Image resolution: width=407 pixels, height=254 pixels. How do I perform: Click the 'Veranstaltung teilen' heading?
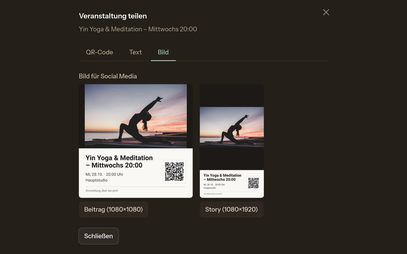coord(113,16)
